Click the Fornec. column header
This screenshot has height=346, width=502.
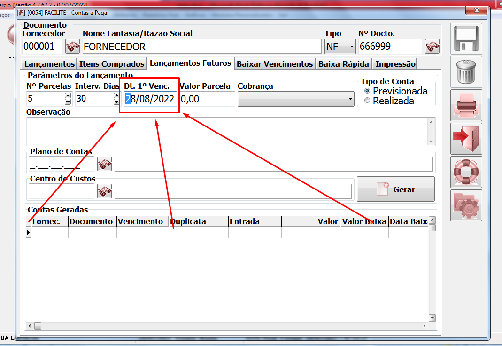(50, 221)
